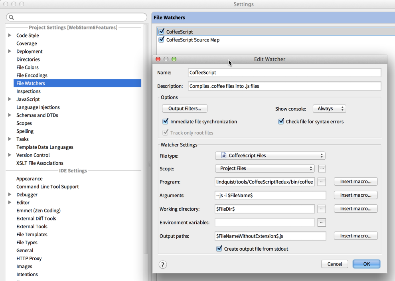
Task: Select File Colors settings page
Action: coord(28,67)
